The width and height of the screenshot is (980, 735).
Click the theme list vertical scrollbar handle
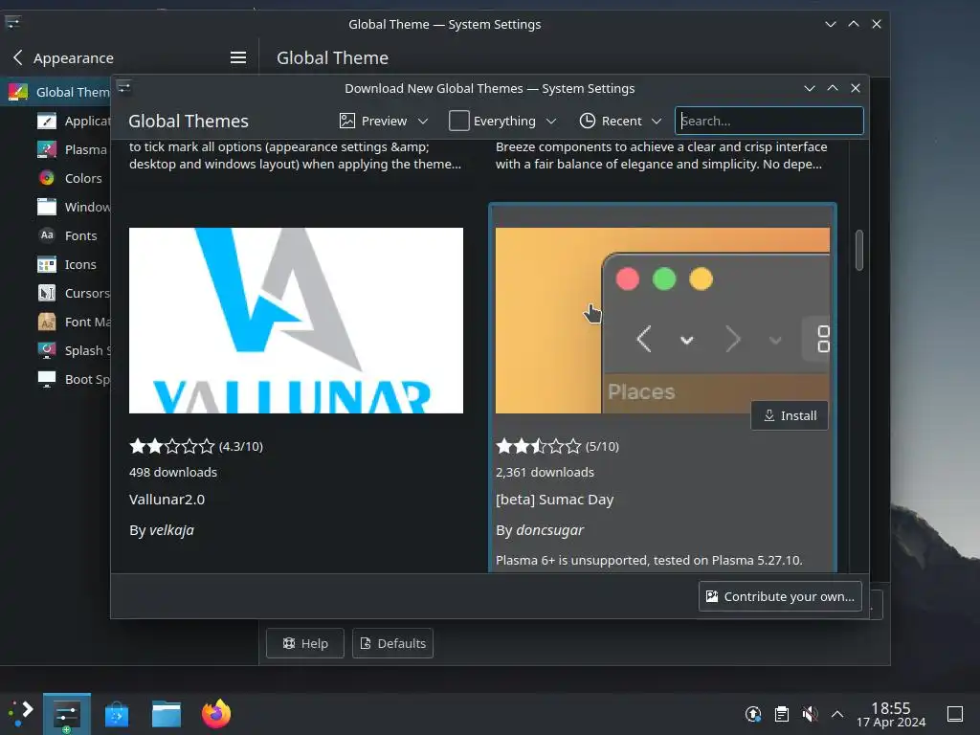tap(859, 250)
